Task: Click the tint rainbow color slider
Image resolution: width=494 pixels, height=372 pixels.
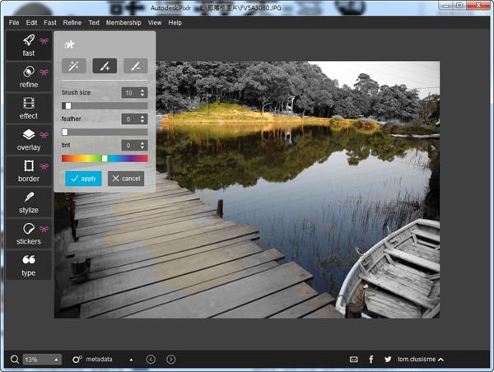Action: pos(105,159)
